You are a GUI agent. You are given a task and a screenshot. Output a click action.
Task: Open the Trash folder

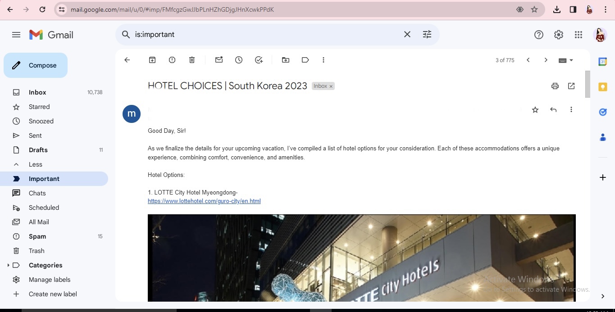click(54, 251)
